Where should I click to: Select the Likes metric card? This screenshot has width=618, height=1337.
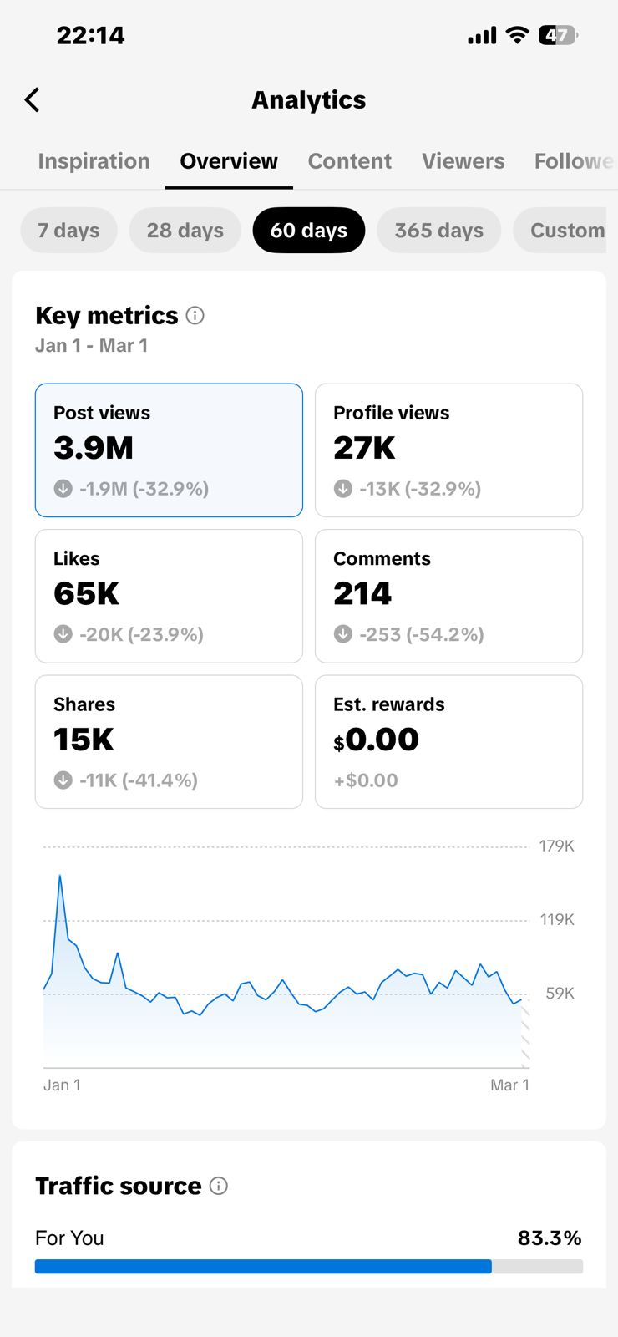169,596
